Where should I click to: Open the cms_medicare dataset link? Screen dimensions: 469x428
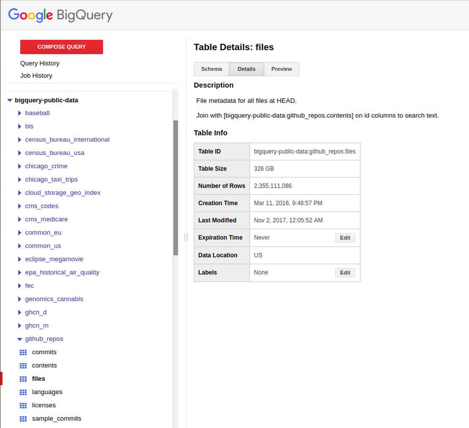[x=46, y=219]
